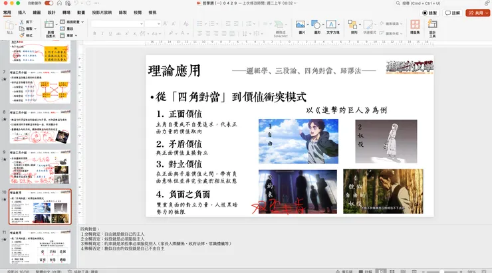Select slide 9 thumbnail
Image resolution: width=492 pixels, height=273 pixels.
[40, 167]
